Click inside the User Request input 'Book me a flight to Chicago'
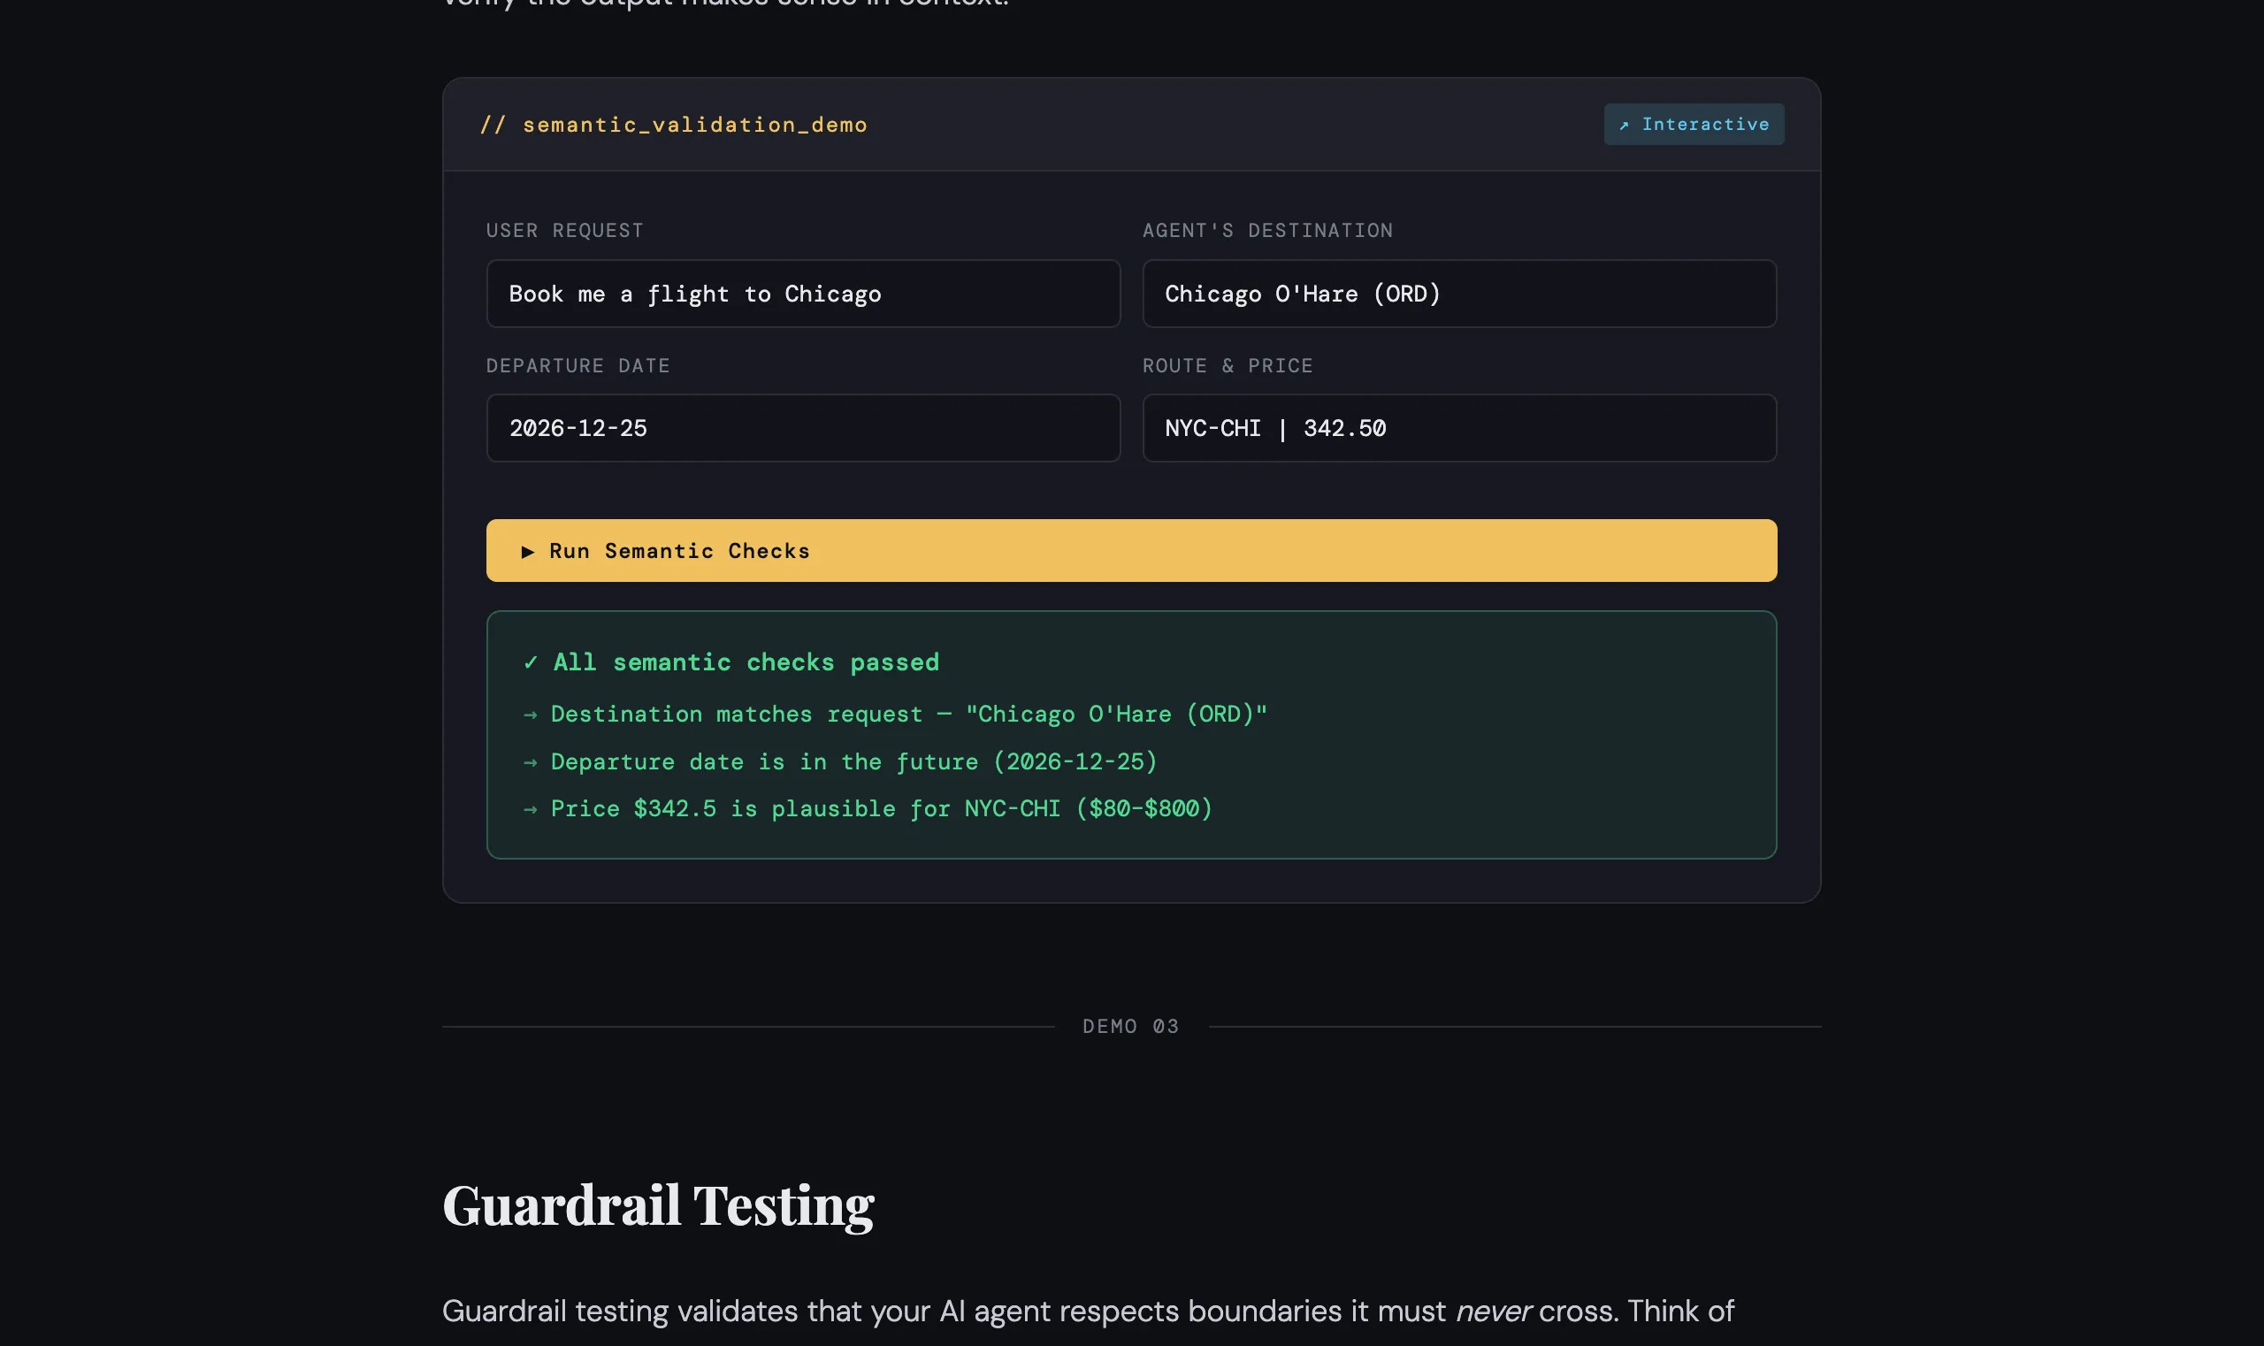This screenshot has width=2264, height=1346. point(804,293)
